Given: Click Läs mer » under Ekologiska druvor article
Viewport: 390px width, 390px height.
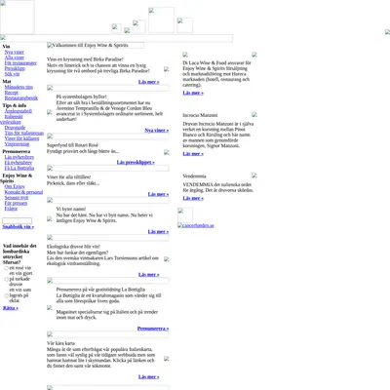Looking at the screenshot, I should pyautogui.click(x=149, y=275).
